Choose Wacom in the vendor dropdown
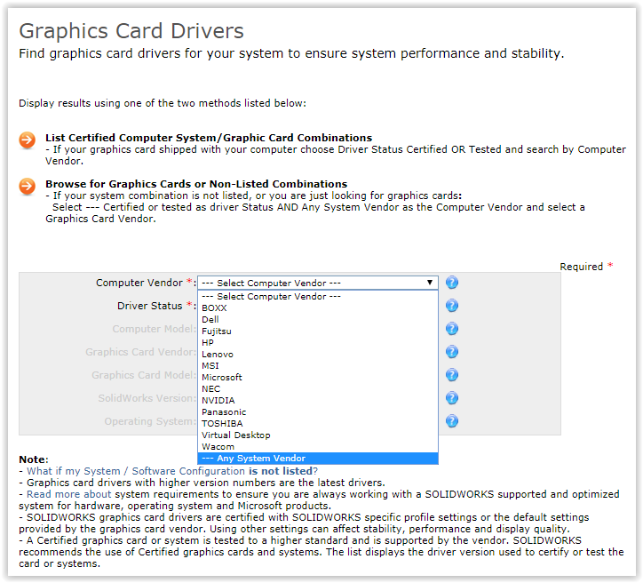The height and width of the screenshot is (583, 643). (x=318, y=446)
